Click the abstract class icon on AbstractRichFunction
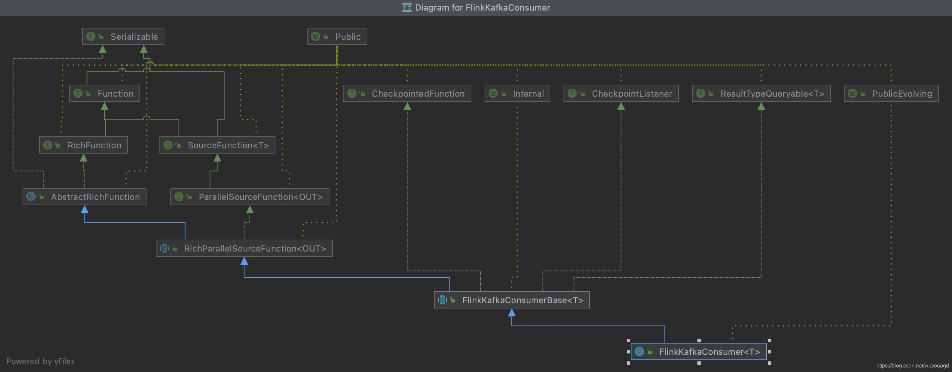The width and height of the screenshot is (952, 372). (x=31, y=197)
